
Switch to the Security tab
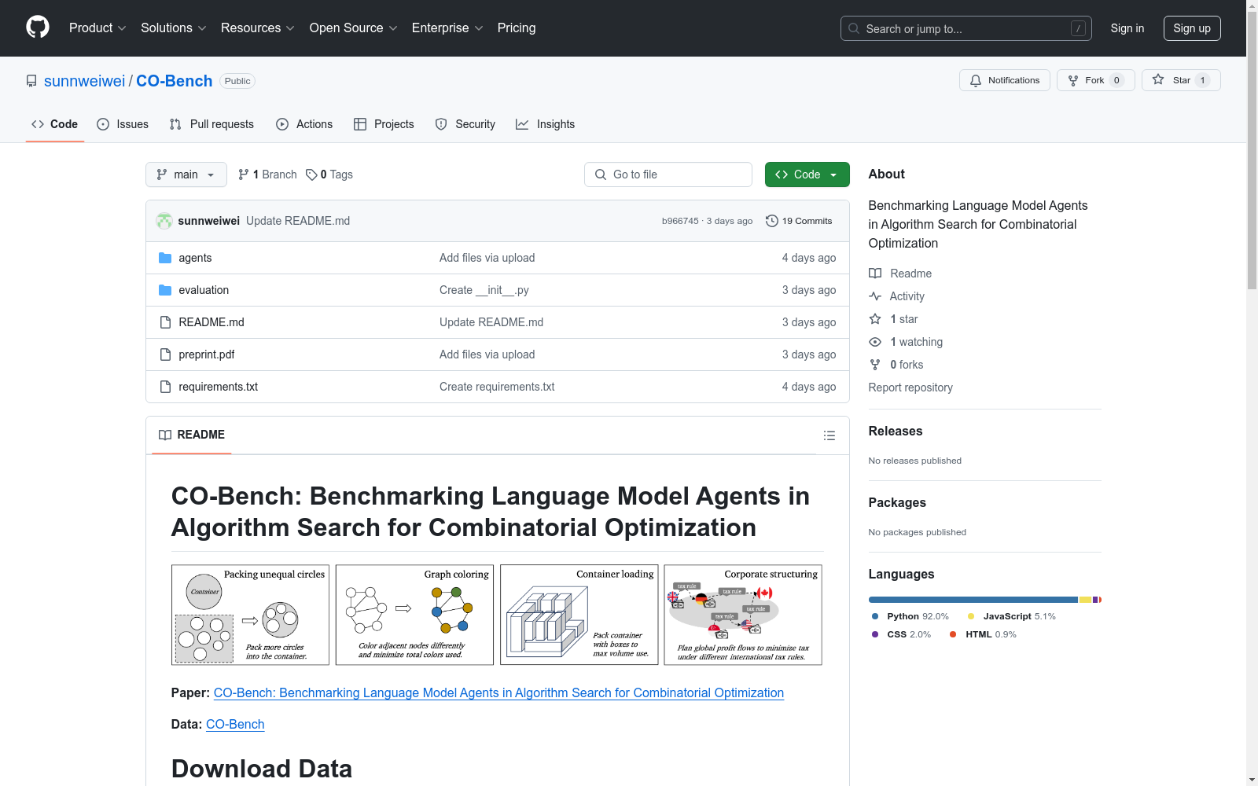[465, 124]
